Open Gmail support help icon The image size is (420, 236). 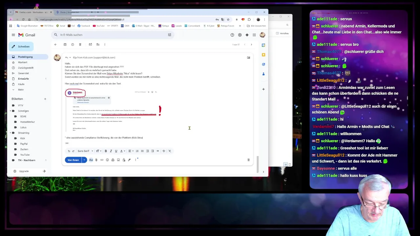(232, 35)
